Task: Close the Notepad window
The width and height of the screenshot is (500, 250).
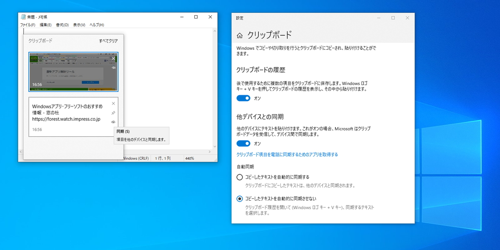Action: point(210,17)
